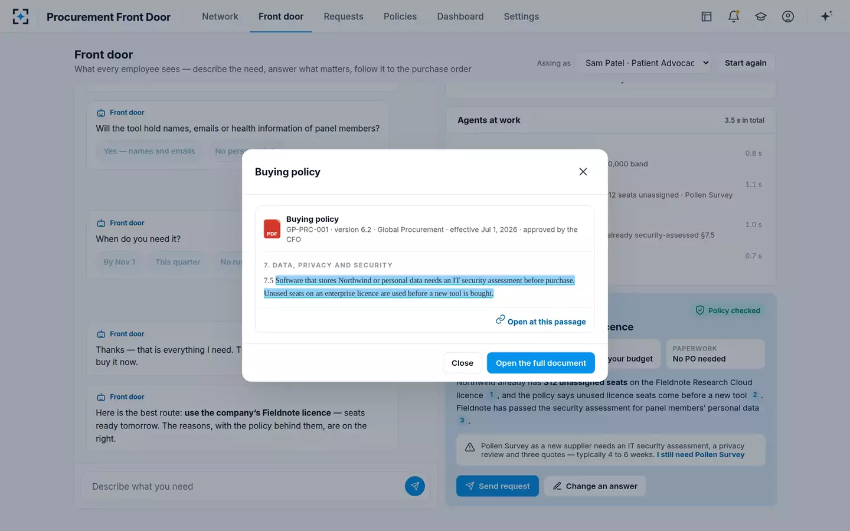Follow the Open at this passage link
The height and width of the screenshot is (531, 850).
541,321
